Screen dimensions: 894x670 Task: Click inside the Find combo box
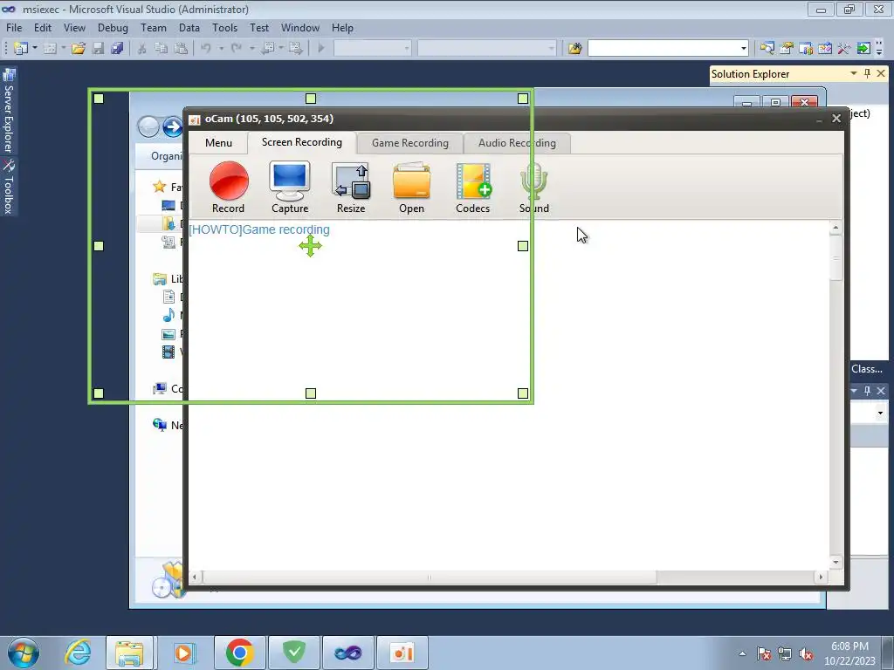pyautogui.click(x=664, y=49)
